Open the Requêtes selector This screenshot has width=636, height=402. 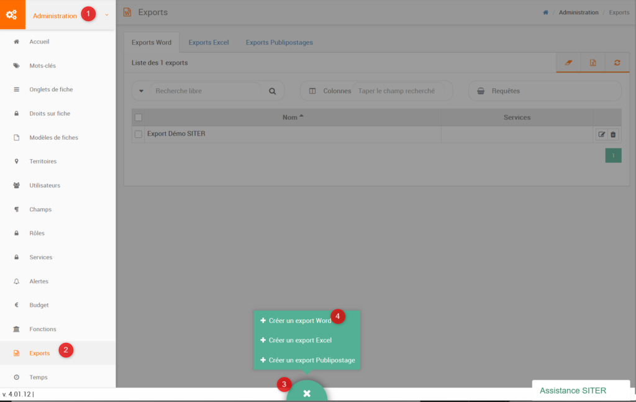tap(545, 91)
